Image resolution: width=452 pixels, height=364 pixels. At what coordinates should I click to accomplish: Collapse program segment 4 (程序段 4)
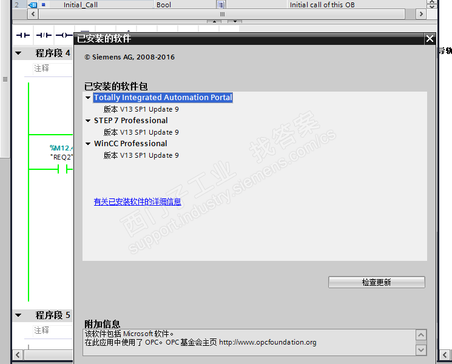(x=18, y=53)
